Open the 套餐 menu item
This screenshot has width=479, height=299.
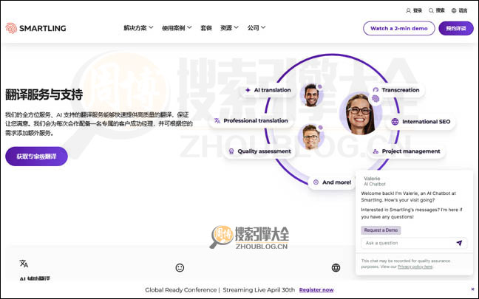click(206, 28)
